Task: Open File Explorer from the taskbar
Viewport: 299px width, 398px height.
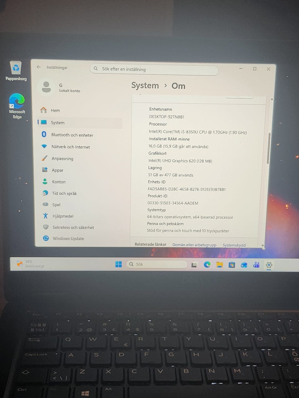Action: click(x=220, y=265)
